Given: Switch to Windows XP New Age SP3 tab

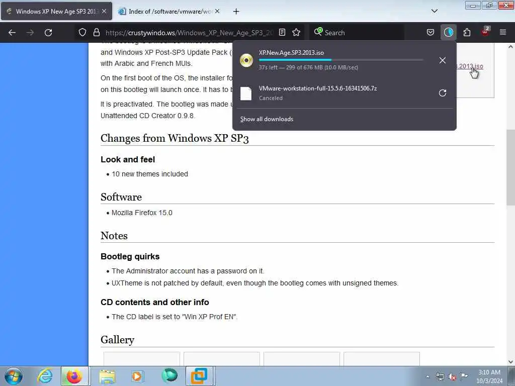Looking at the screenshot, I should (x=56, y=11).
